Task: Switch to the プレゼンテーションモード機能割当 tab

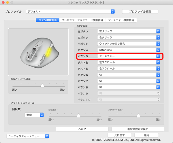Action: pyautogui.click(x=82, y=20)
